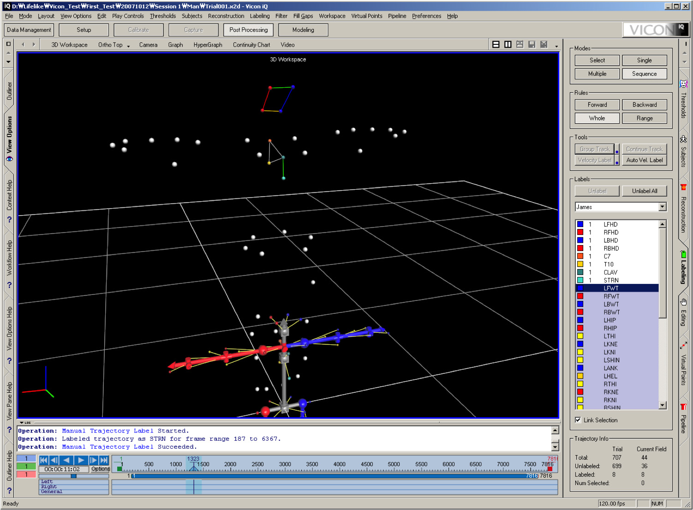This screenshot has width=693, height=510.
Task: Switch to the Modeling tab
Action: [303, 30]
